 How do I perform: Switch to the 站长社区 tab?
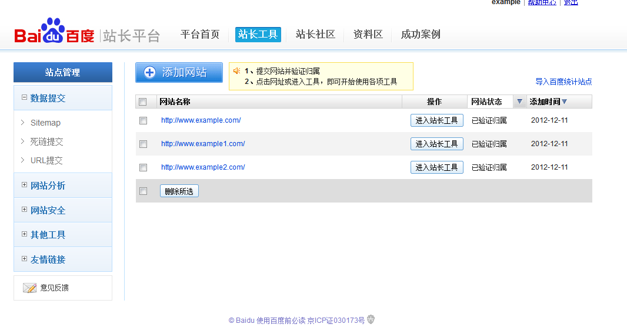click(x=315, y=35)
